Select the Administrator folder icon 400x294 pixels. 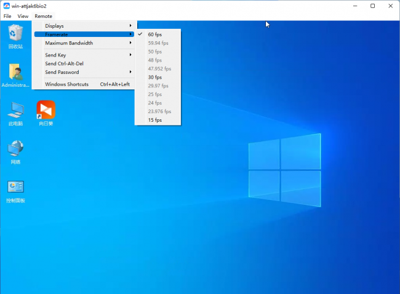[15, 75]
